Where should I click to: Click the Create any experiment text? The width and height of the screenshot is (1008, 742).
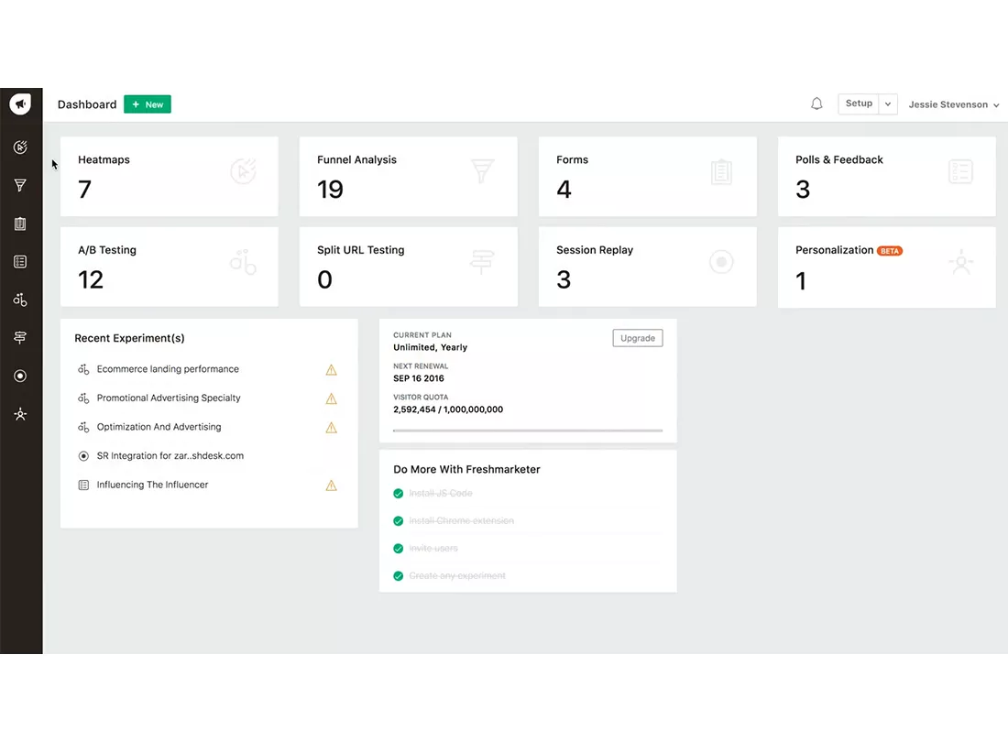[457, 576]
